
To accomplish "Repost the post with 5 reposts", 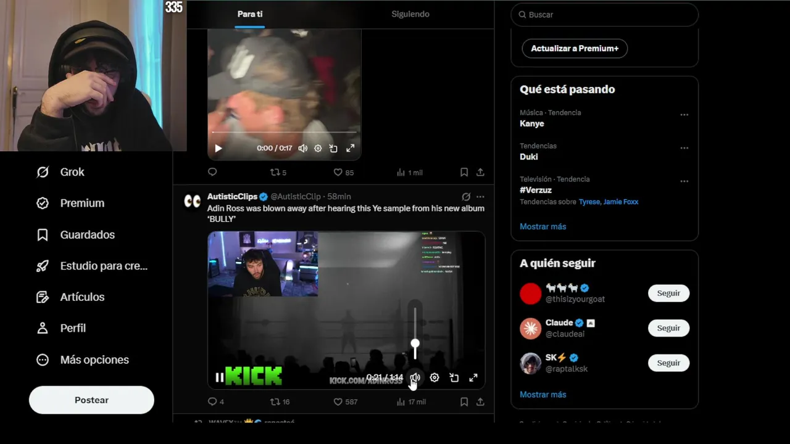I will click(x=278, y=172).
